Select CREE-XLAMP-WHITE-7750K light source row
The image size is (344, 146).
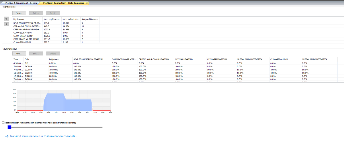coord(56,39)
